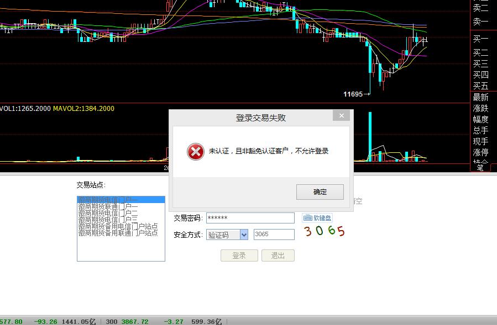Click the 幅度 amplitude label

tap(480, 120)
